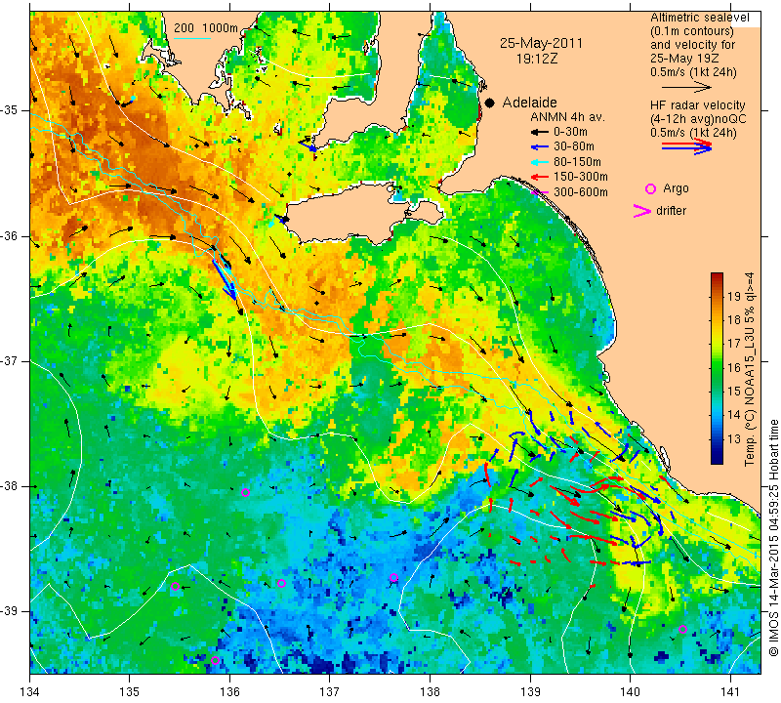Click the Adelaide city black dot marker
Image resolution: width=781 pixels, height=703 pixels.
pyautogui.click(x=490, y=103)
